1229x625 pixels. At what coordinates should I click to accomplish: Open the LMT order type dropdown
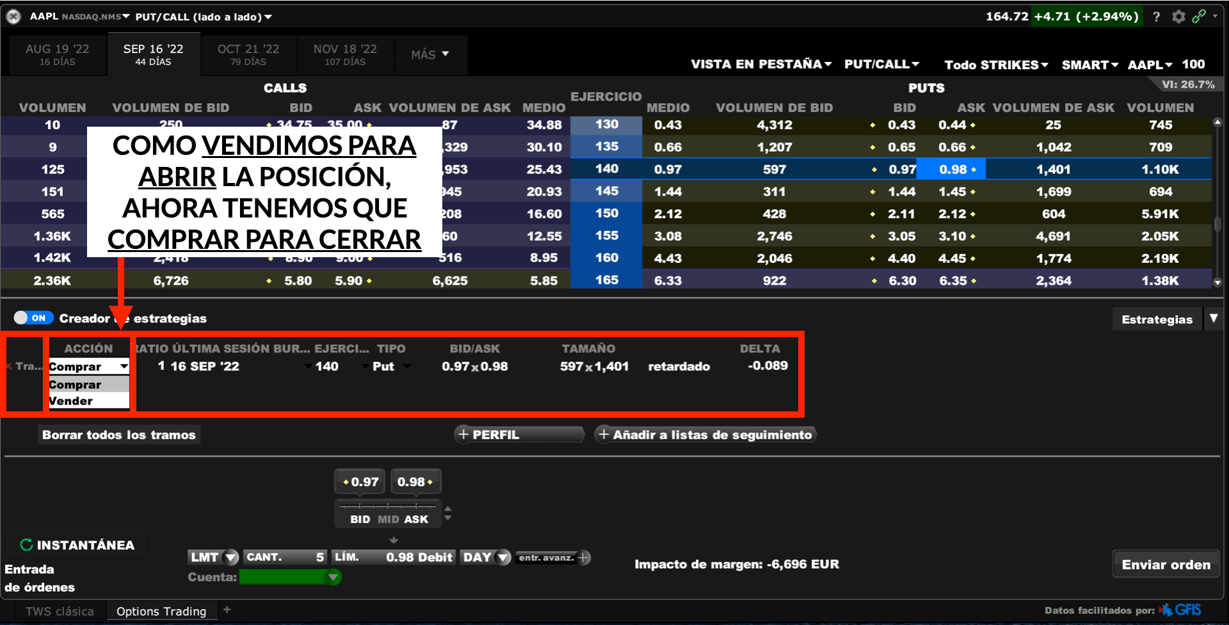(213, 557)
